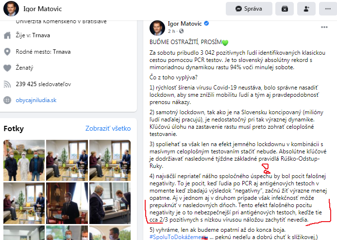
Task: Open the second photo in the top row
Action: 67,160
